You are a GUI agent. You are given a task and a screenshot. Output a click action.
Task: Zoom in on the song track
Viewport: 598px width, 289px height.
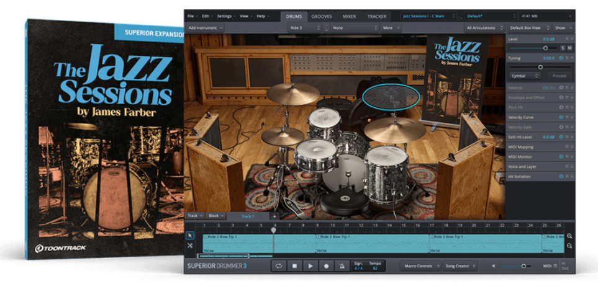569,236
